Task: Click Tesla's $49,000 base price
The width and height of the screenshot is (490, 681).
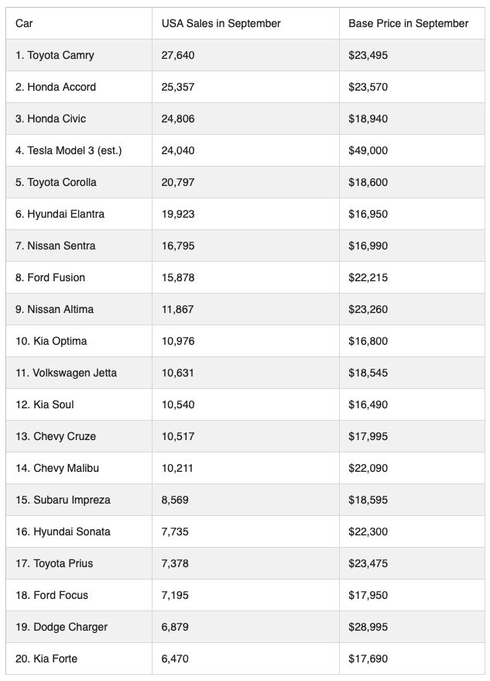Action: click(x=368, y=150)
